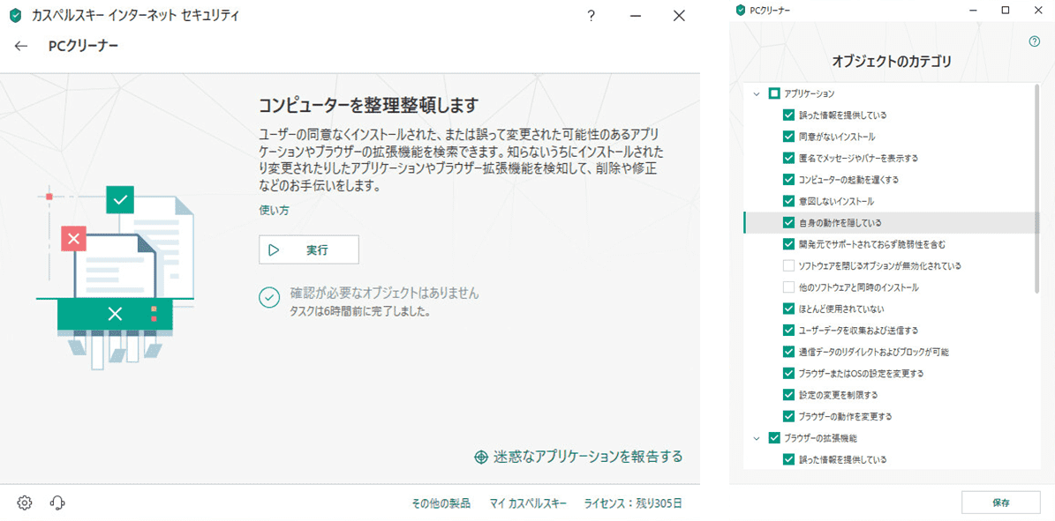Uncheck 設定の変更を制限する

pyautogui.click(x=789, y=395)
